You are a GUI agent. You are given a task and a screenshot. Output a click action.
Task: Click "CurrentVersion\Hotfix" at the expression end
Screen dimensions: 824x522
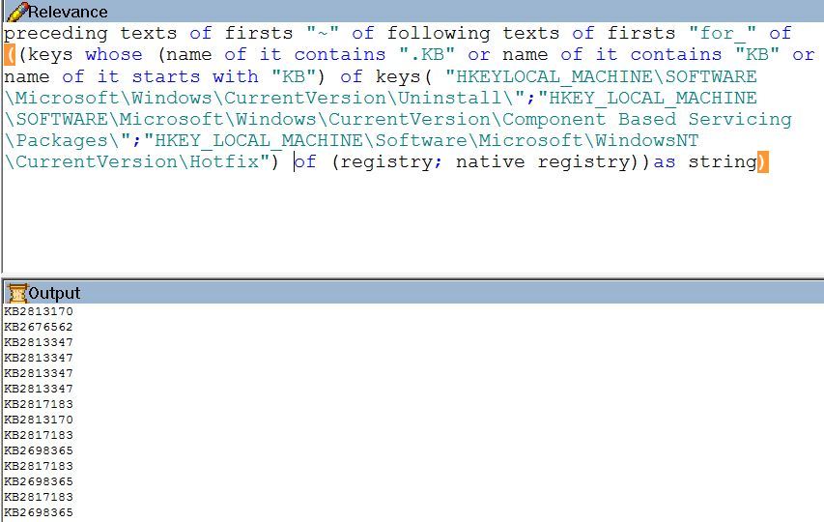coord(137,161)
